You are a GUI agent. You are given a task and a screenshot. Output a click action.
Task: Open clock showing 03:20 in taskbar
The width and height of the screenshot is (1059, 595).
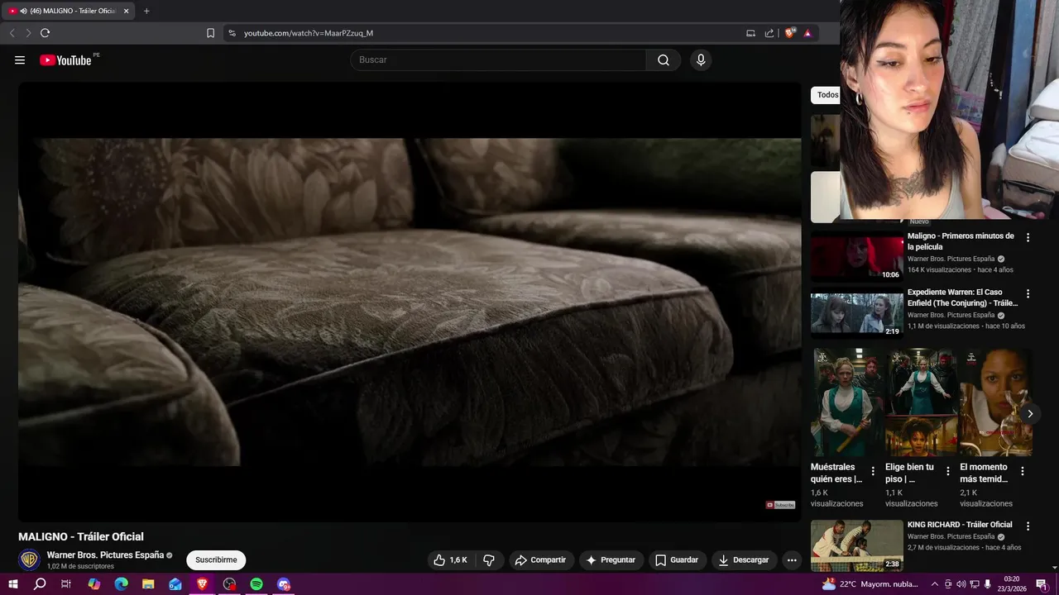coord(1011,584)
